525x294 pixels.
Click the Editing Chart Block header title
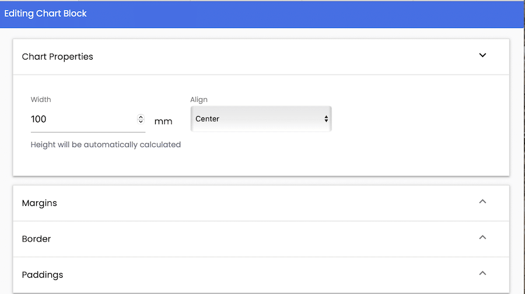45,13
